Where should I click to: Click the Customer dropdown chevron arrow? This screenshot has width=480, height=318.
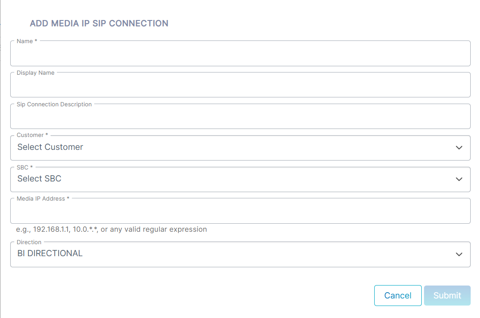tap(459, 148)
